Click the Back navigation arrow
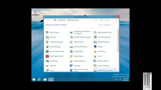Image resolution: width=161 pixels, height=90 pixels. pyautogui.click(x=46, y=20)
